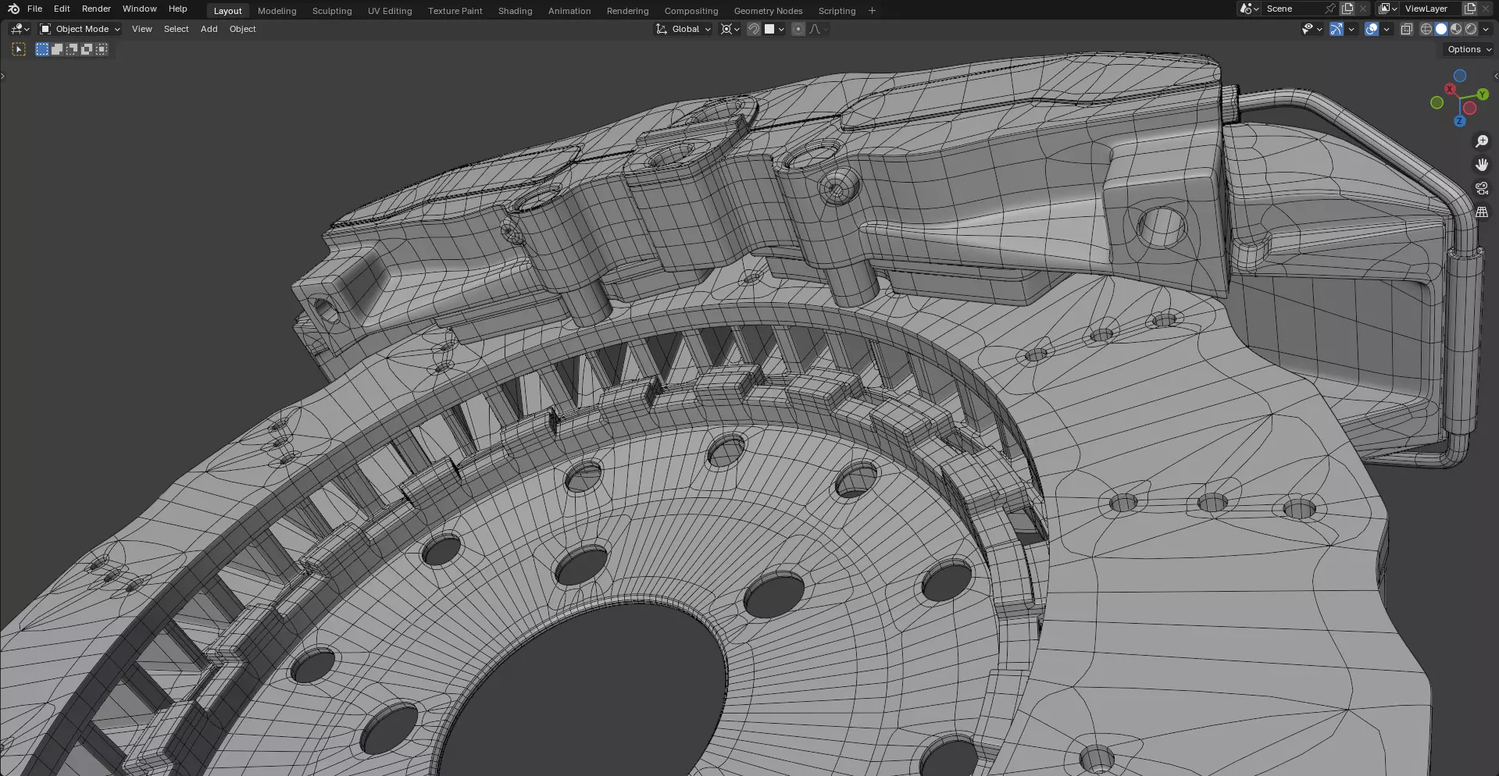The width and height of the screenshot is (1499, 776).
Task: Open Object Mode dropdown
Action: [80, 29]
